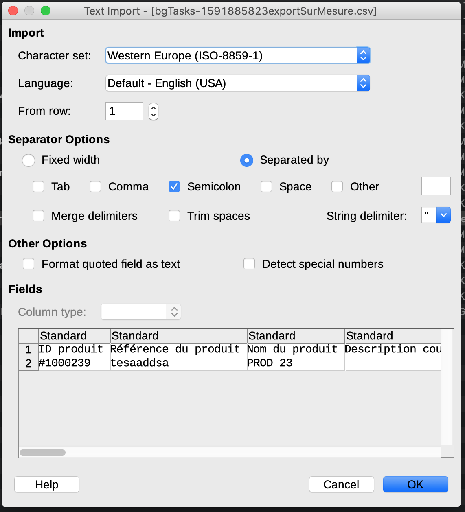
Task: Enable Format quoted field as text
Action: coord(29,264)
